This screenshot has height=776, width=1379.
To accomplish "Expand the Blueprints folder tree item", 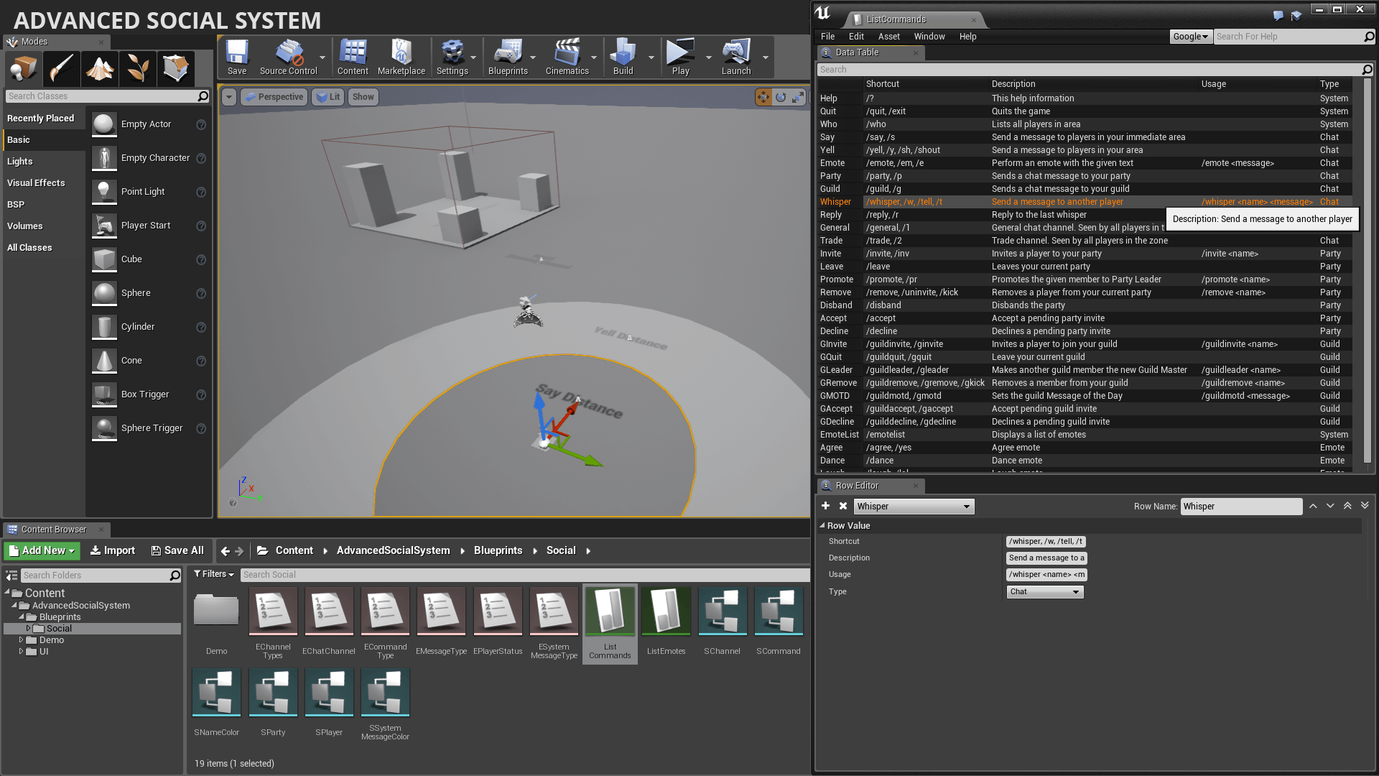I will 20,616.
